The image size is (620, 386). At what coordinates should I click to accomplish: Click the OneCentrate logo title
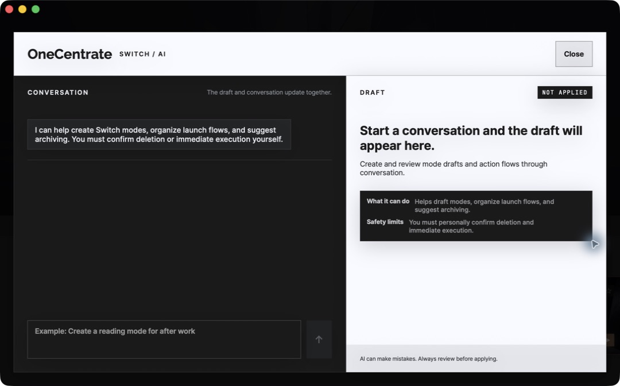coord(69,54)
